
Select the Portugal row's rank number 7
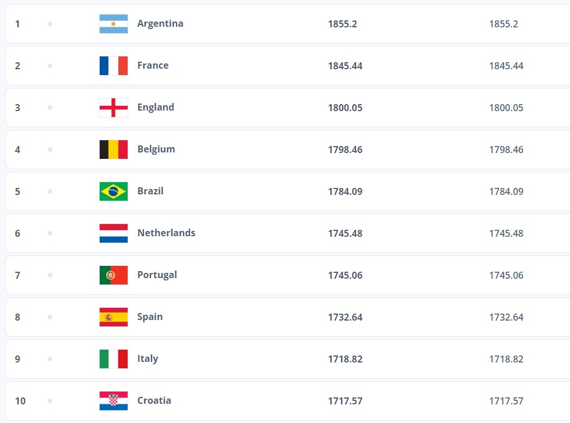[x=17, y=275]
